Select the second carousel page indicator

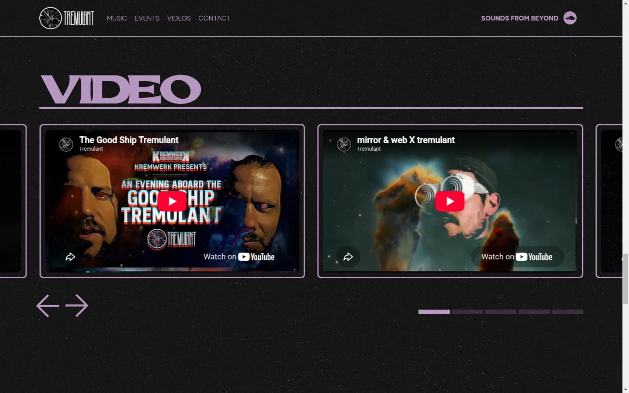(x=467, y=312)
